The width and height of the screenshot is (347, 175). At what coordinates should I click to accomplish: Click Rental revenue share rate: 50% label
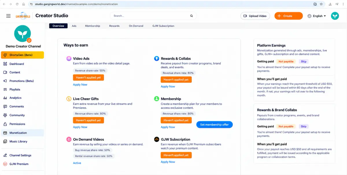pyautogui.click(x=94, y=156)
